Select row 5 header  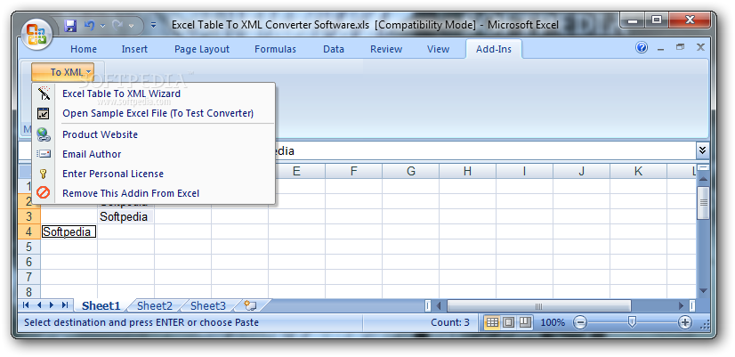point(29,247)
